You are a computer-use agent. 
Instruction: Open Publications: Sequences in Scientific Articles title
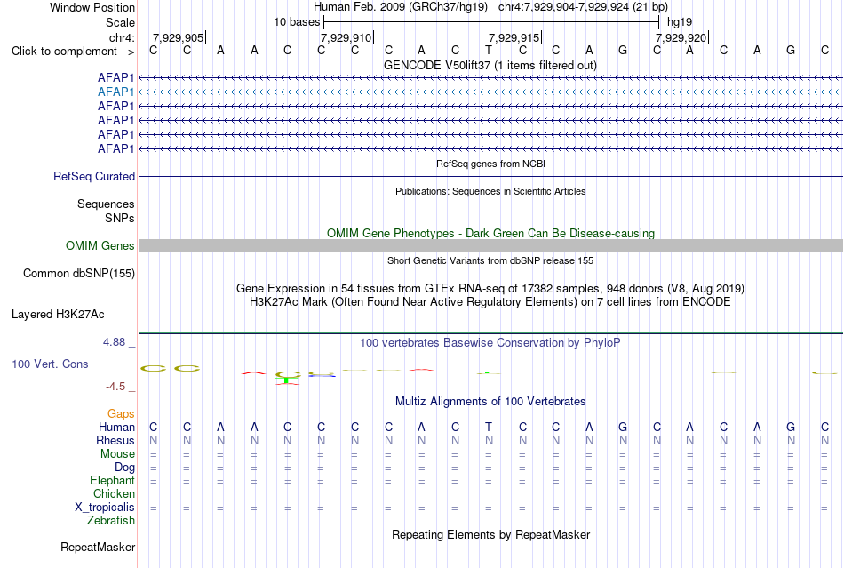pyautogui.click(x=490, y=191)
